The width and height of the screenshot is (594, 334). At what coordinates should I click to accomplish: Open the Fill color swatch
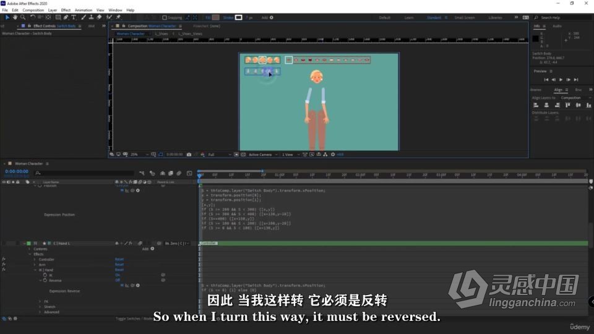click(x=215, y=17)
